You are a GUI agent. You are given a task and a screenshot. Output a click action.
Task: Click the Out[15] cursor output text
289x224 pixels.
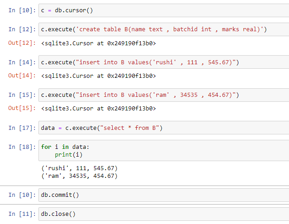point(99,109)
